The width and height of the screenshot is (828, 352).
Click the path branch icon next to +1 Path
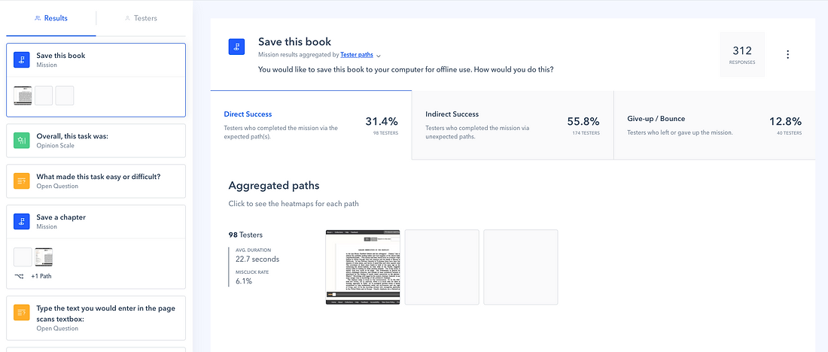pyautogui.click(x=18, y=276)
